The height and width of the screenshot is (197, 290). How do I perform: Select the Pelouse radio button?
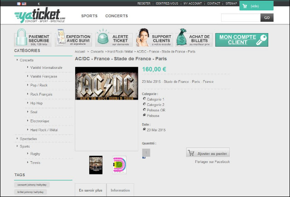[x=145, y=115]
